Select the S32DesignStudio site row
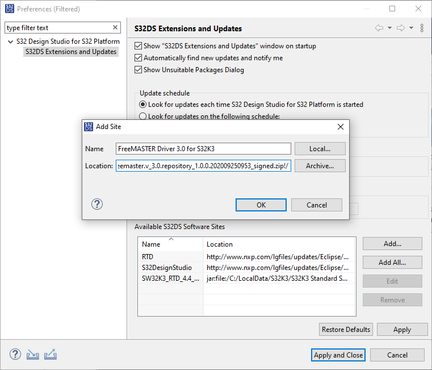The height and width of the screenshot is (370, 432). 246,268
